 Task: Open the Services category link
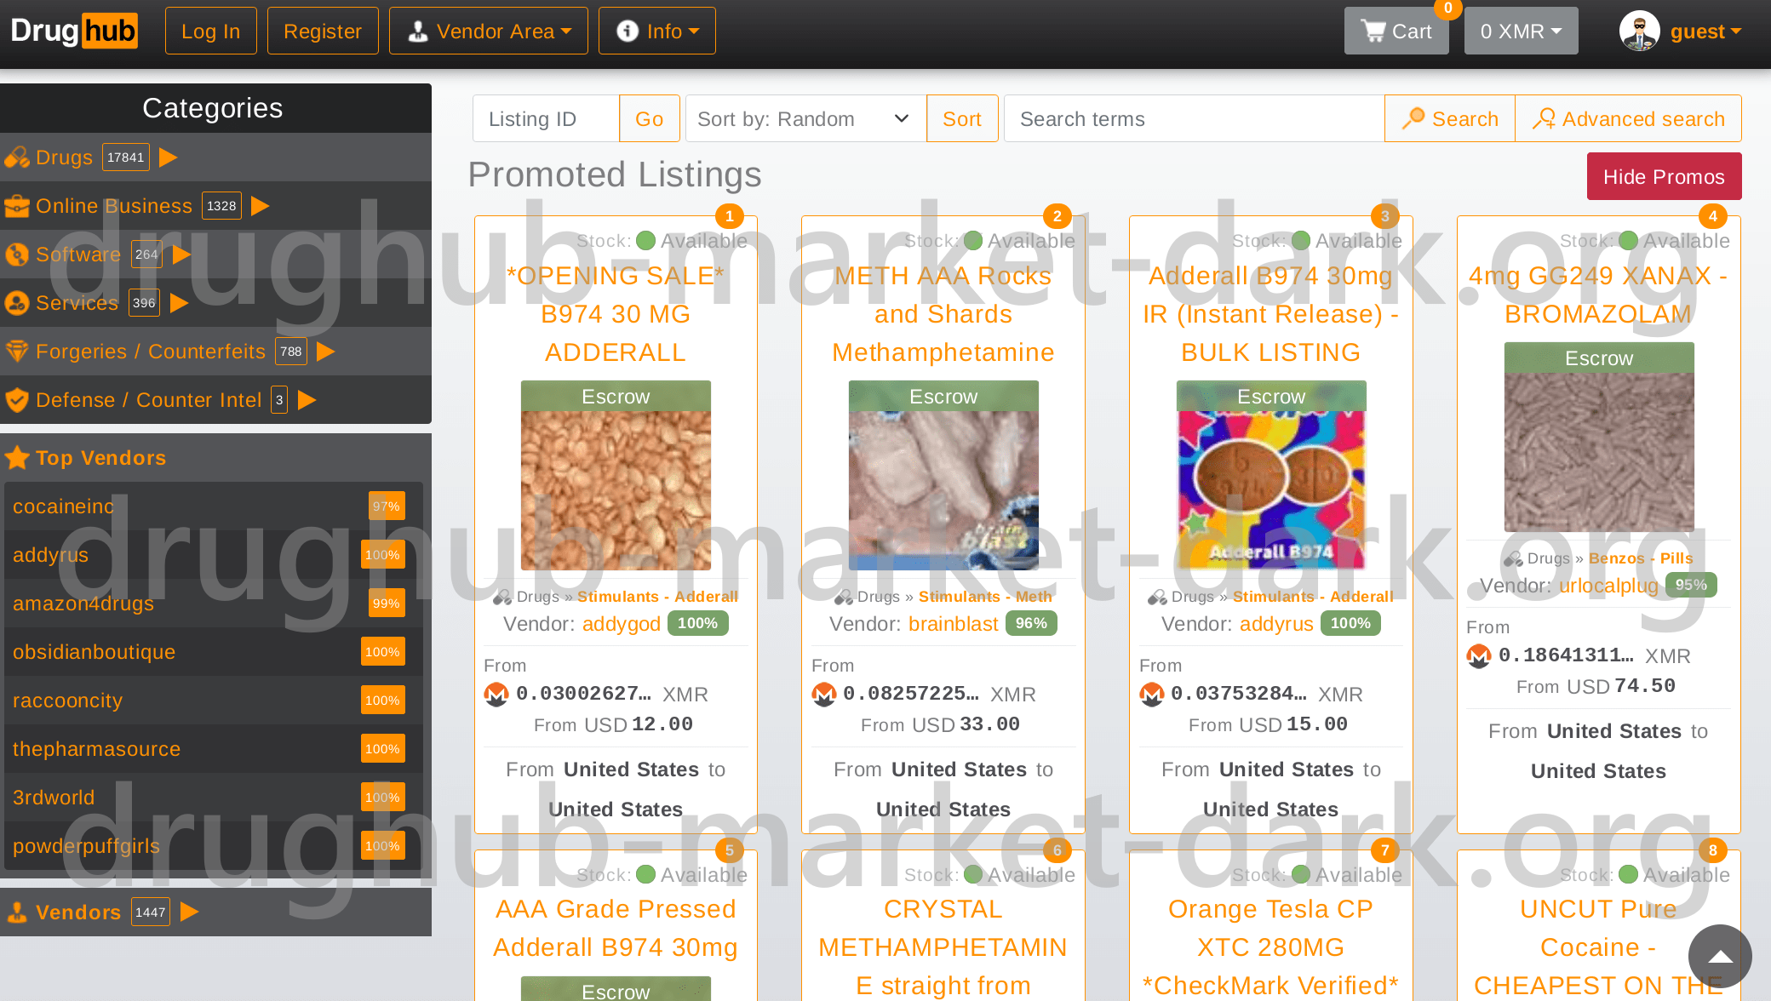(x=77, y=303)
